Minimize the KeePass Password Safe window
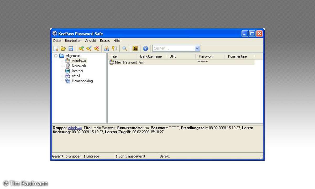315x189 pixels. pos(245,34)
